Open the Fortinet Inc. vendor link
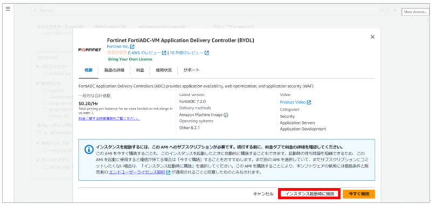The image size is (431, 205). [118, 46]
